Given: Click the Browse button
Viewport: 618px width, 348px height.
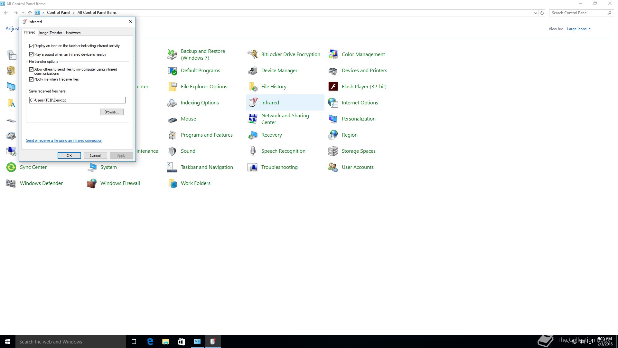Looking at the screenshot, I should [111, 112].
